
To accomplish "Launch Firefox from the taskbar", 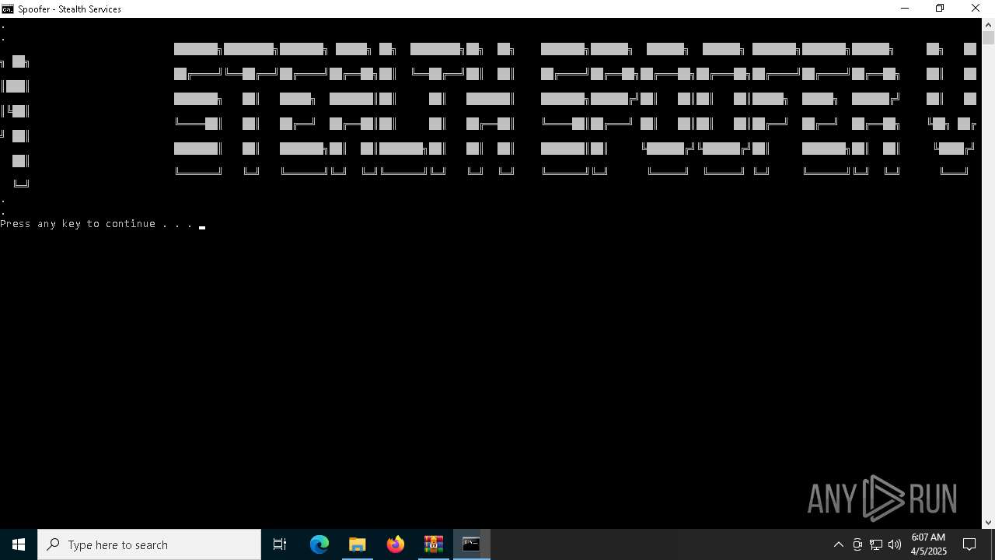I will (x=396, y=544).
